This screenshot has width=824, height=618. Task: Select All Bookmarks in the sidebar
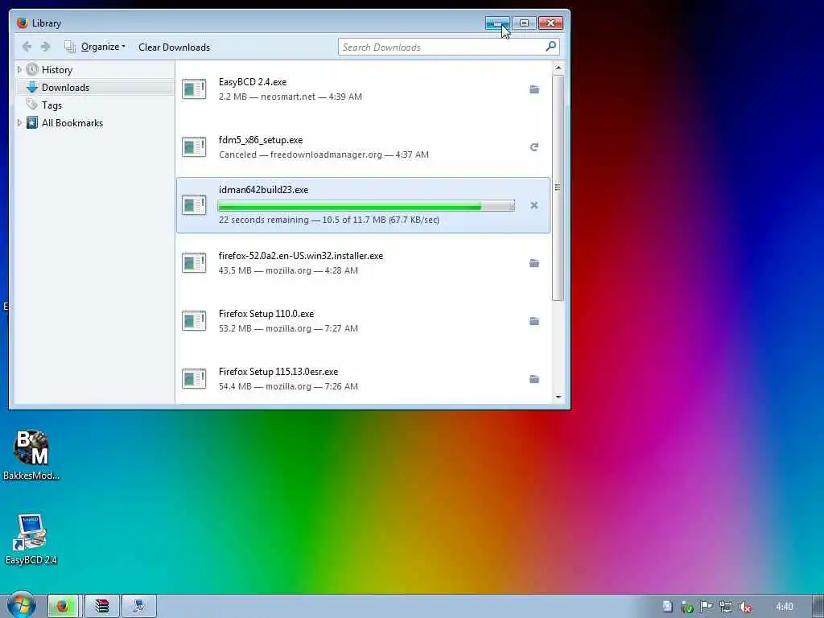point(72,122)
